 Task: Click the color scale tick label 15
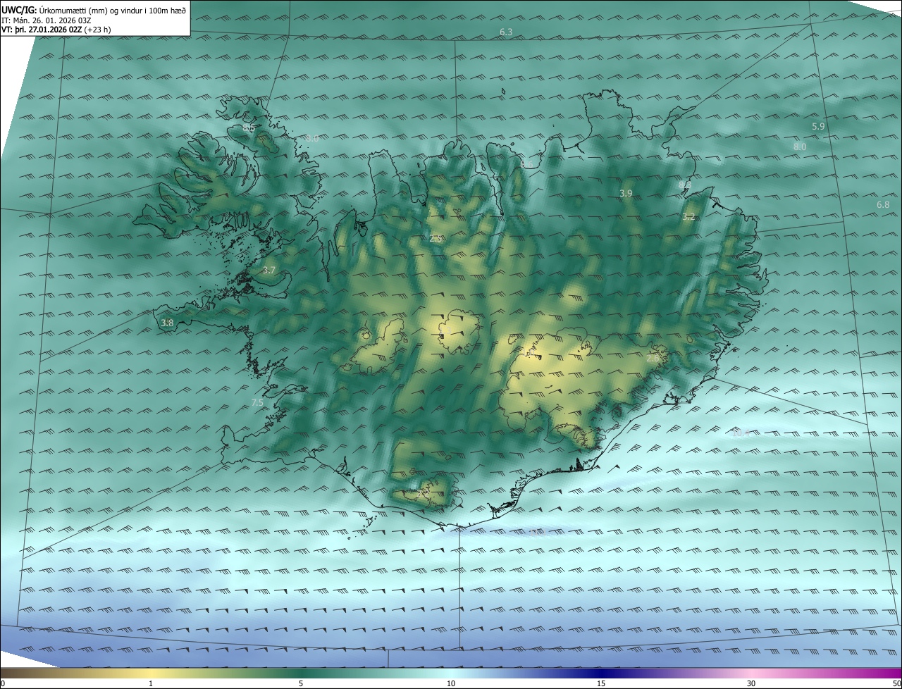(601, 683)
